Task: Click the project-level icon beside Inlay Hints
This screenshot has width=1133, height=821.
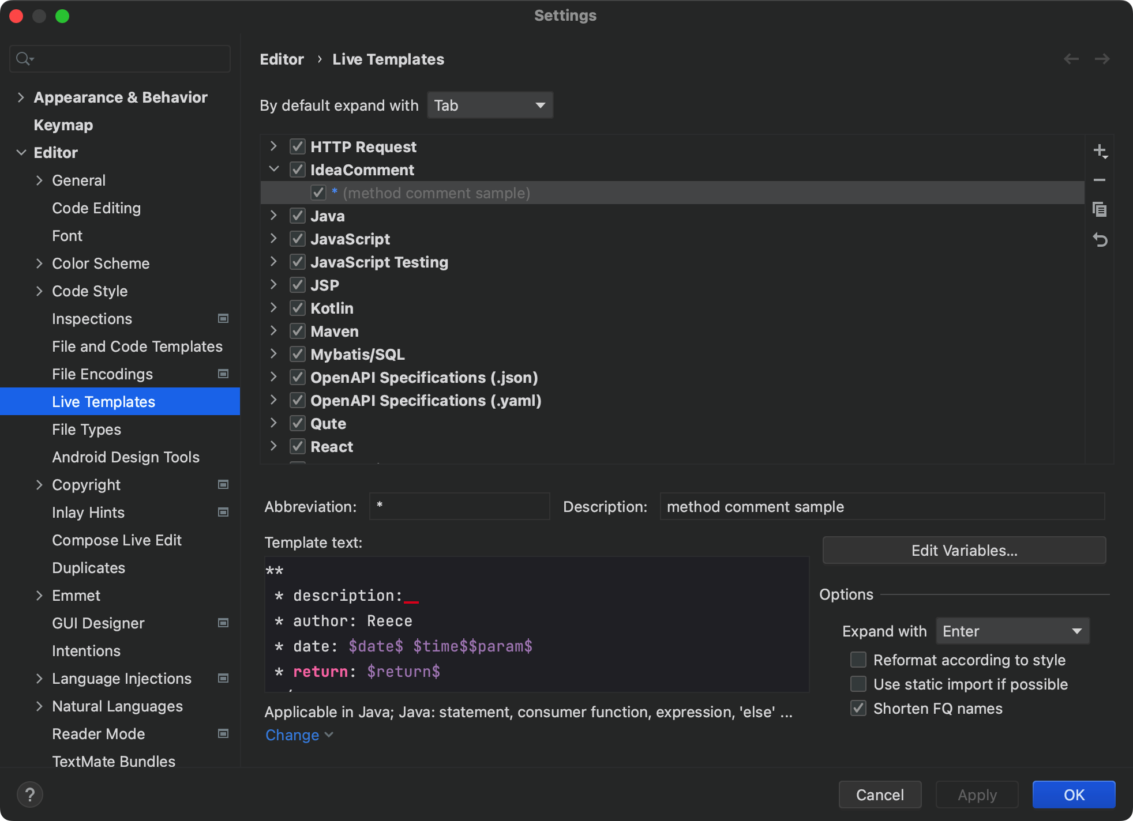Action: [x=223, y=512]
